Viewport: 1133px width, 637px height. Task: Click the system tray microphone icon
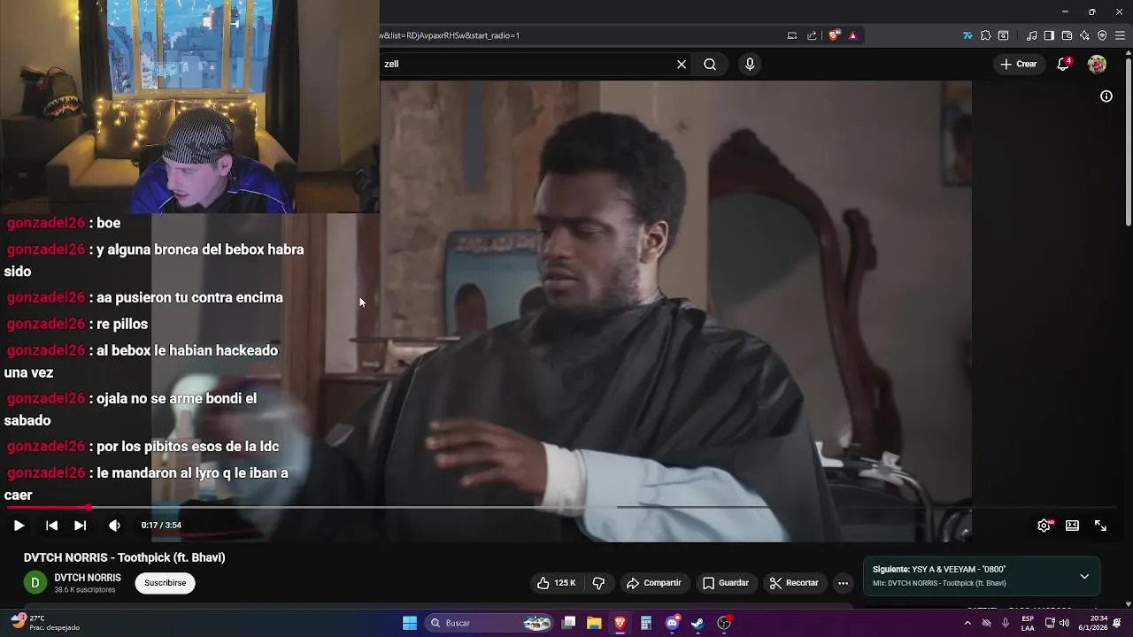(x=1006, y=623)
